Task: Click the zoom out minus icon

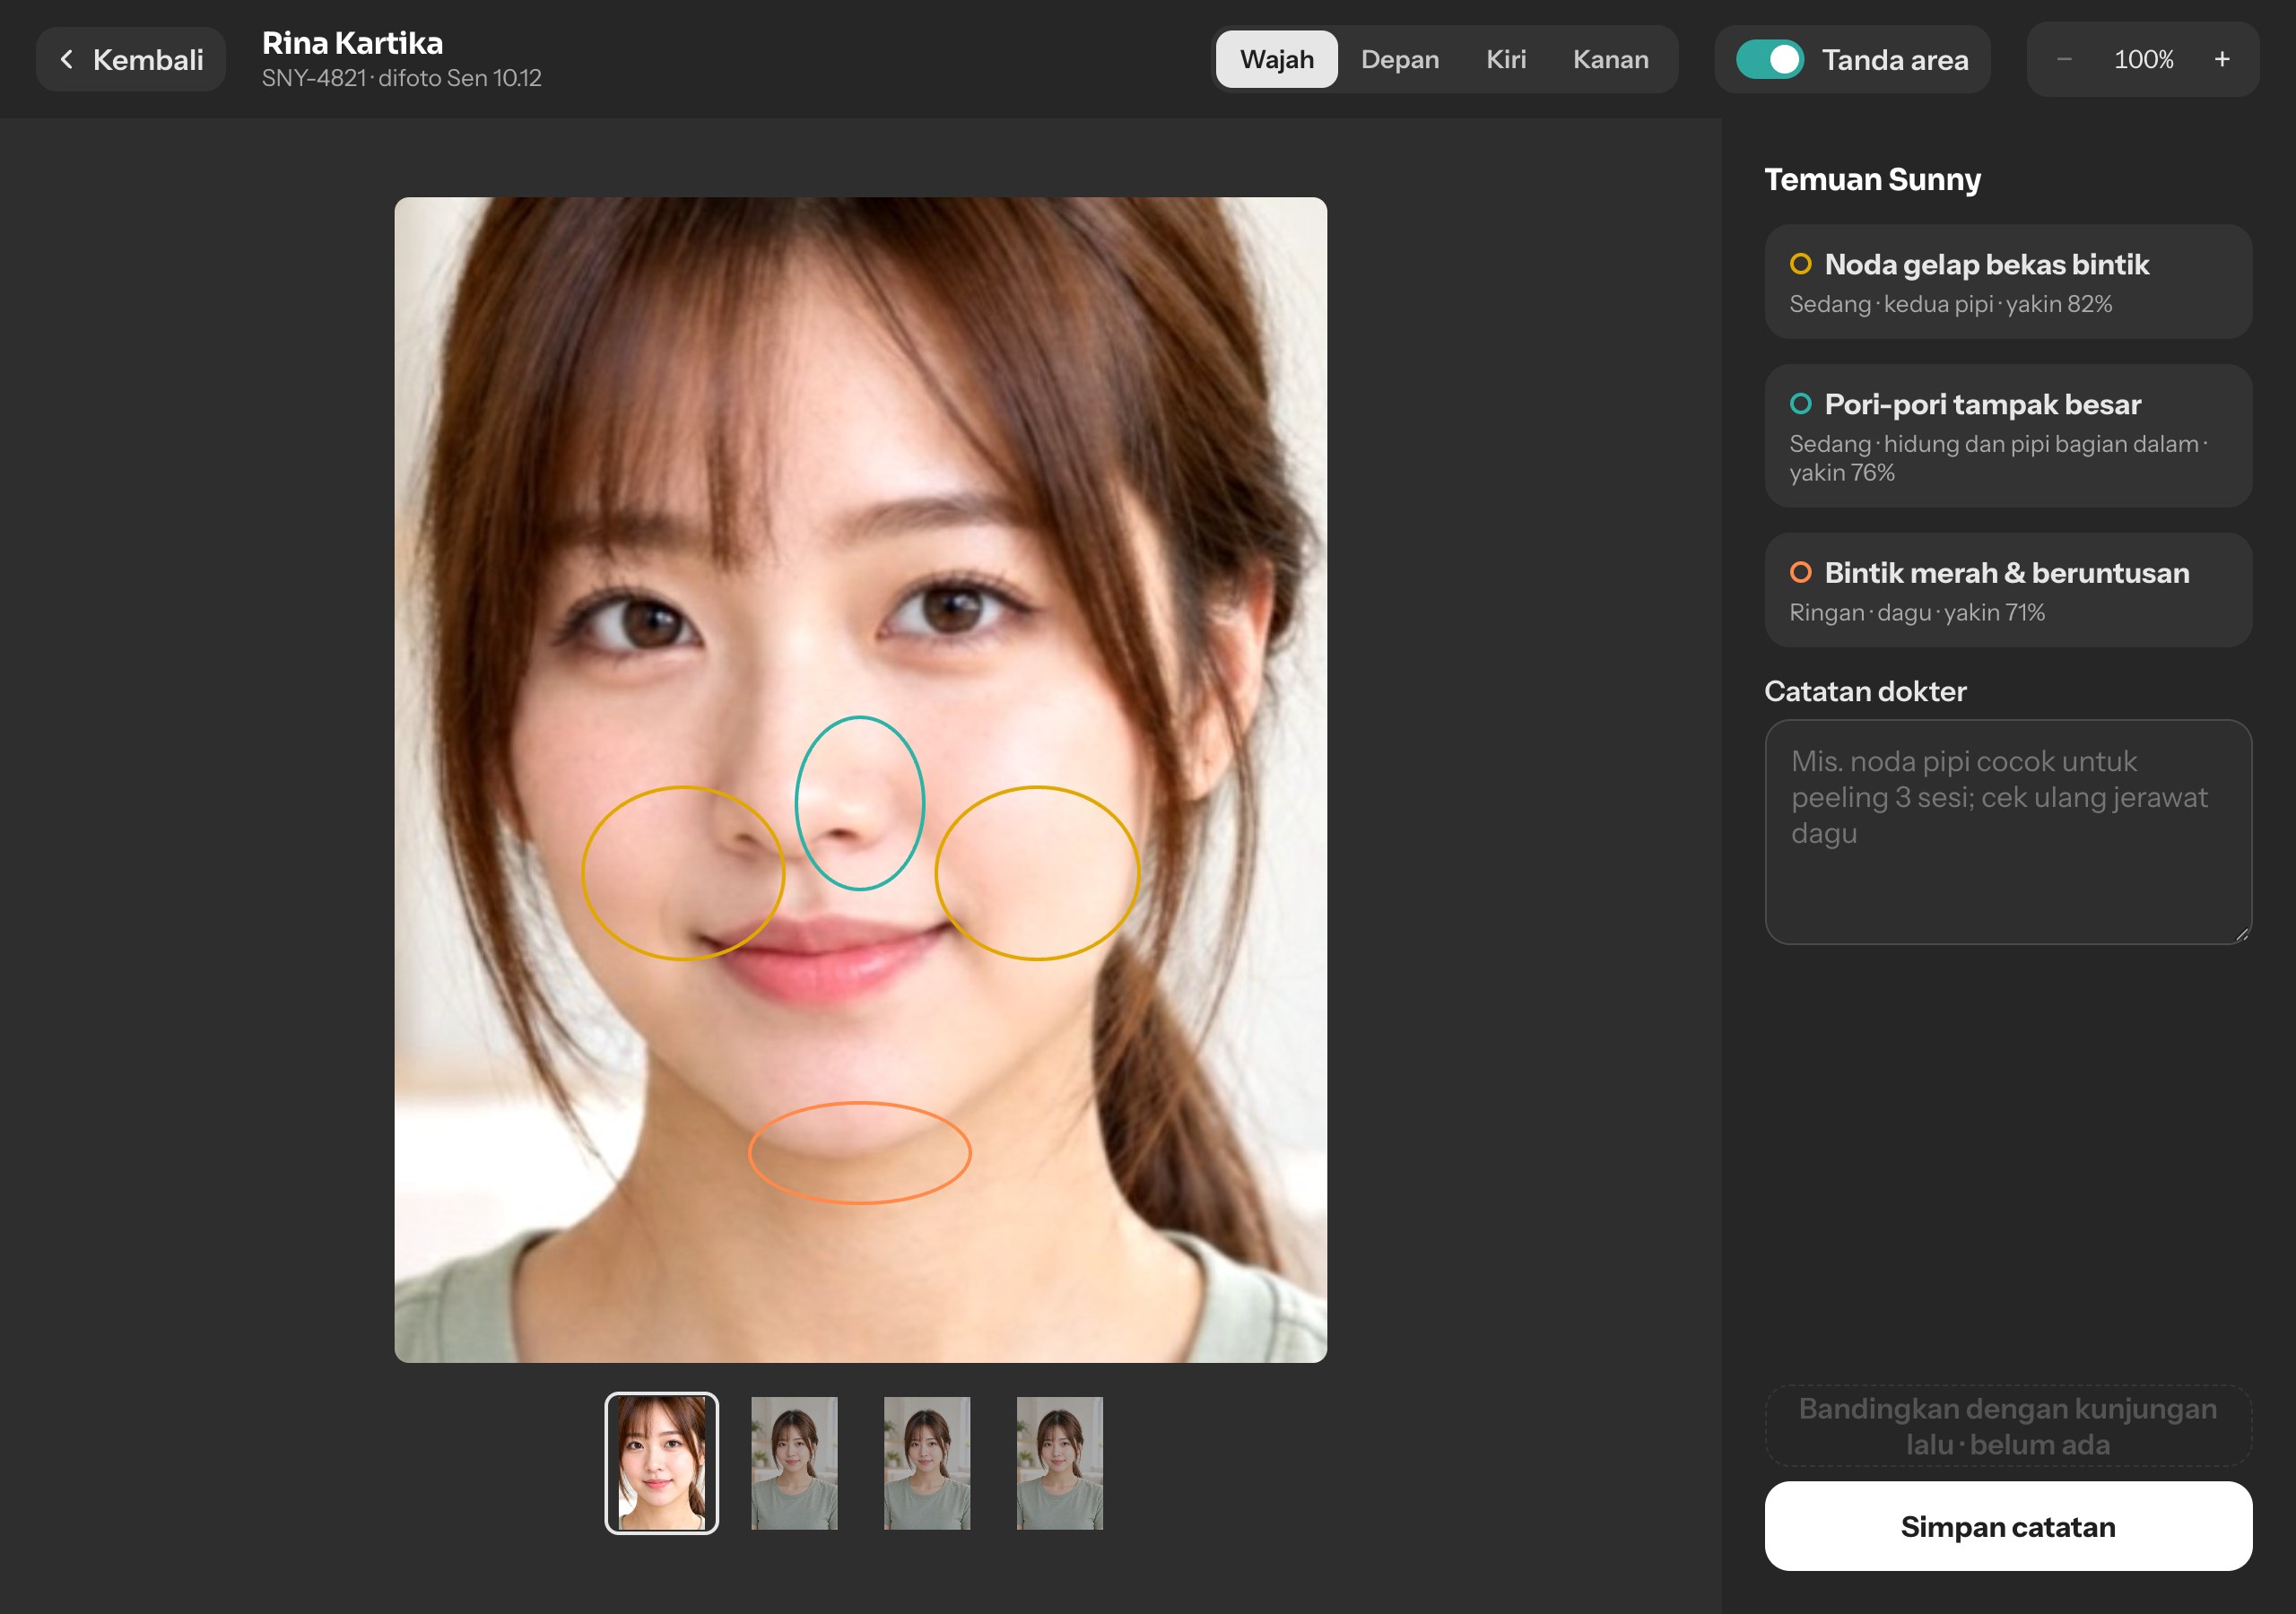Action: [2064, 59]
